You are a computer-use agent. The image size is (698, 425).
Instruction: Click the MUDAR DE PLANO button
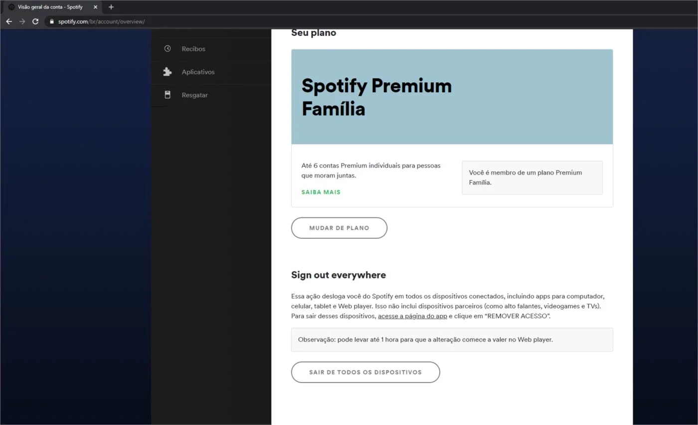(339, 228)
